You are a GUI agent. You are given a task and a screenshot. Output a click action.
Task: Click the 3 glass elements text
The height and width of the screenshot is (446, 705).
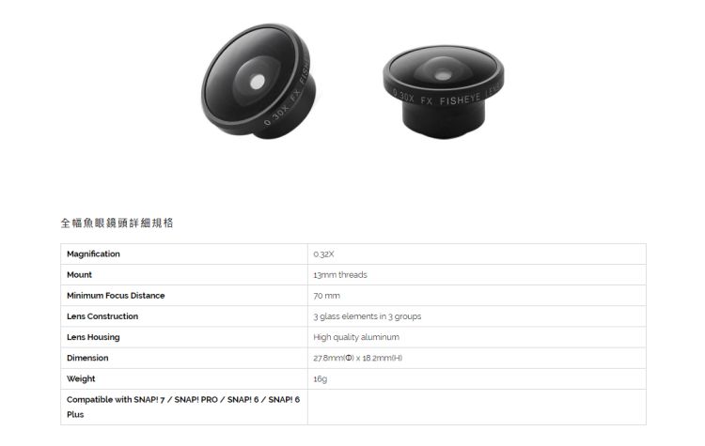(368, 316)
